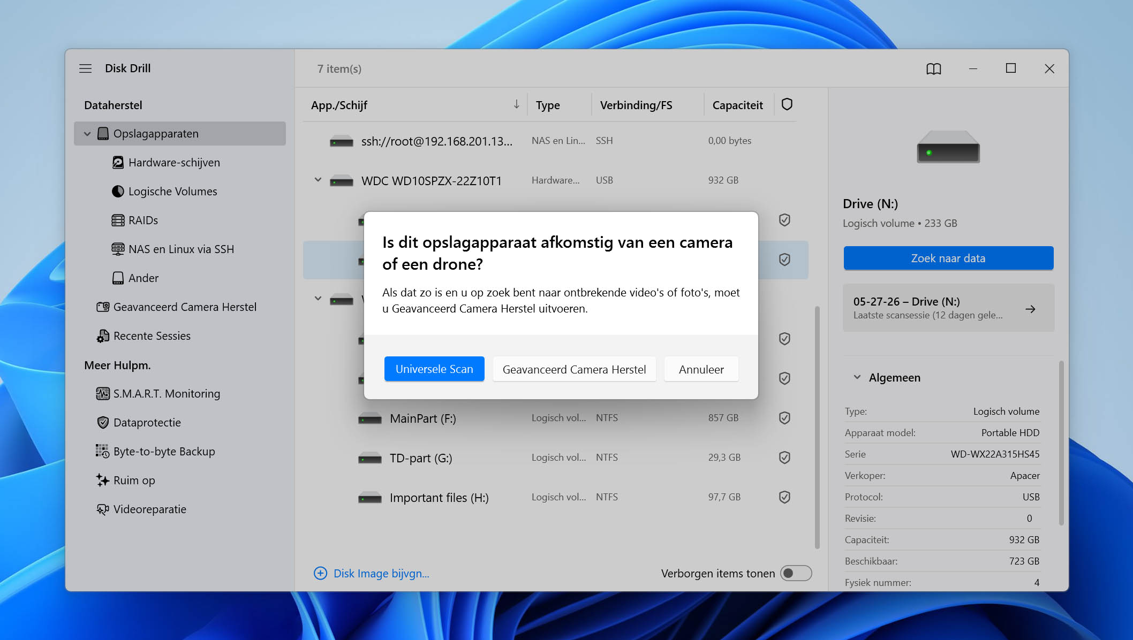Sort by the Verbinding/FS column header

(636, 105)
